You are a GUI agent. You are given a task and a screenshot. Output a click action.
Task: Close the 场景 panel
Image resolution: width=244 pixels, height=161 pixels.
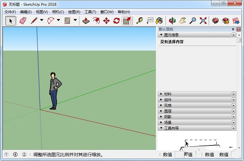[x=233, y=122]
